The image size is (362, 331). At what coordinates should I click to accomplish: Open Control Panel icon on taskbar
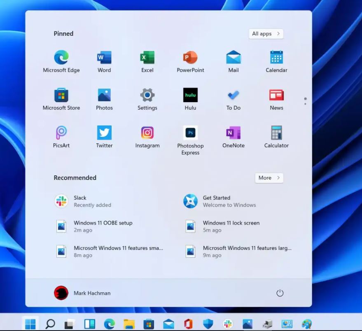point(287,324)
